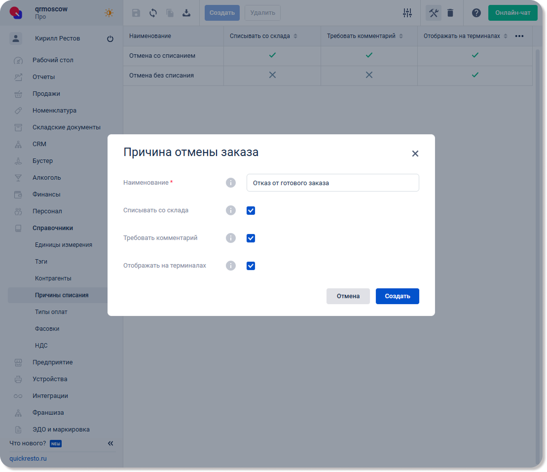Click the info icon beside Отображать на терминалах
The width and height of the screenshot is (547, 472).
tap(230, 266)
